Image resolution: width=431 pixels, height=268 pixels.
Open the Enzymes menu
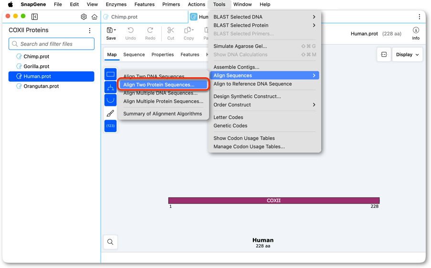(116, 4)
